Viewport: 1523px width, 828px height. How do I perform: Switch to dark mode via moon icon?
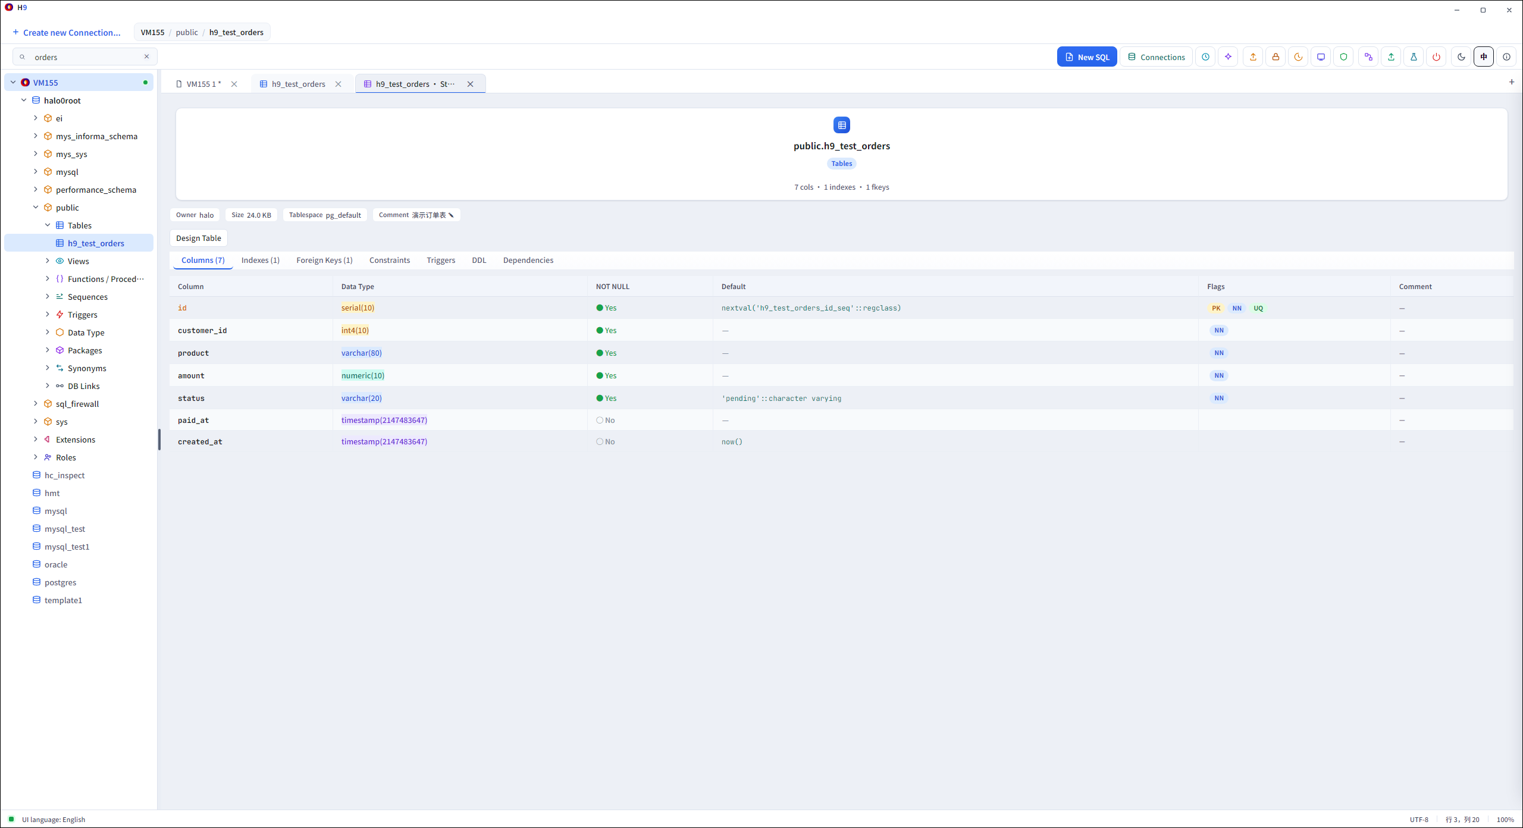[1461, 57]
